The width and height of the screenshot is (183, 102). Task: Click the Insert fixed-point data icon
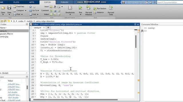click(59, 7)
